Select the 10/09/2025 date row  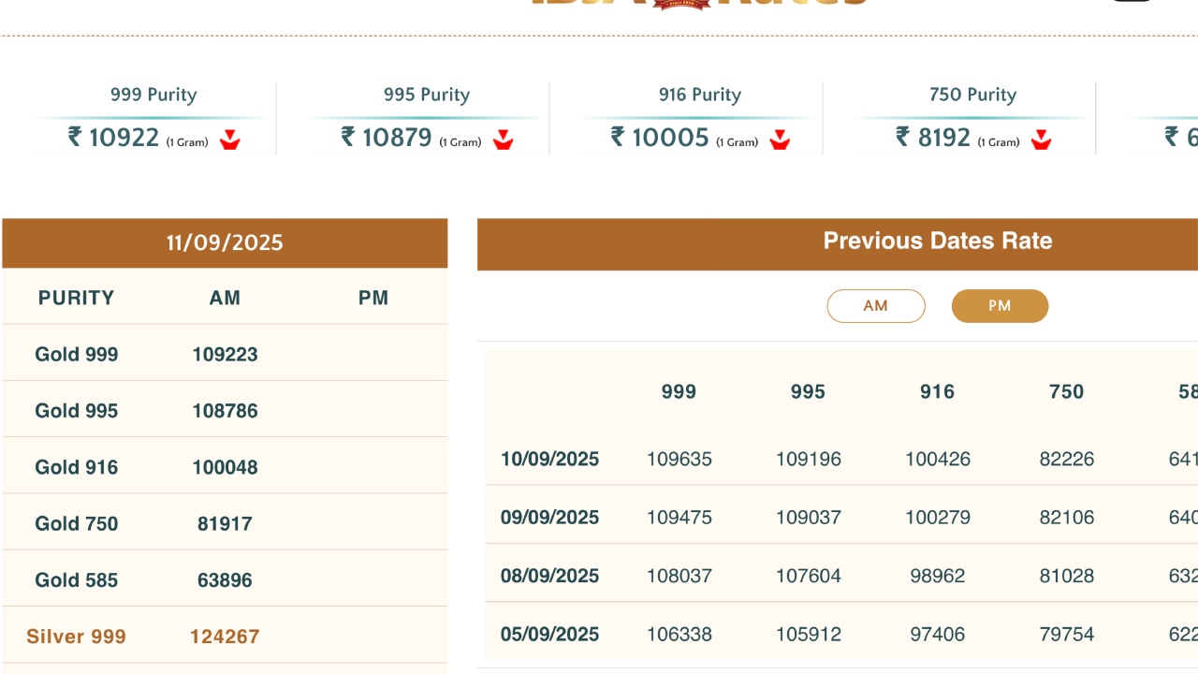tap(549, 460)
